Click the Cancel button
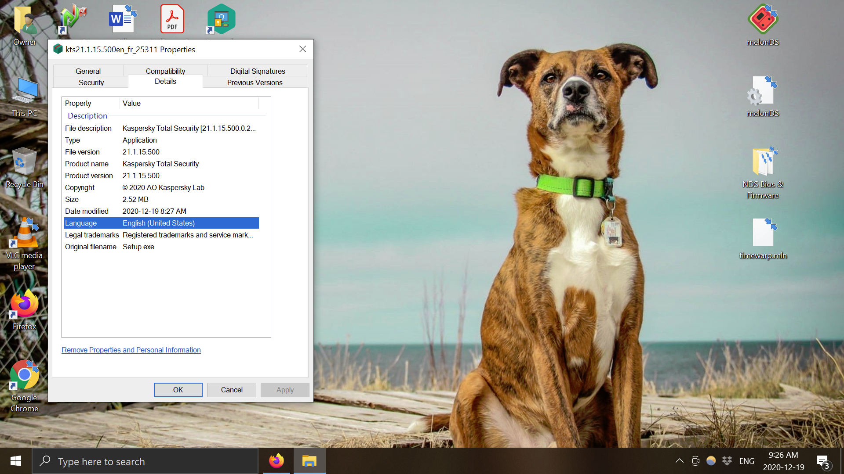The image size is (844, 474). (232, 390)
